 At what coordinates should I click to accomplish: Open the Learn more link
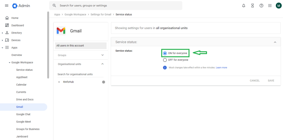(221, 68)
